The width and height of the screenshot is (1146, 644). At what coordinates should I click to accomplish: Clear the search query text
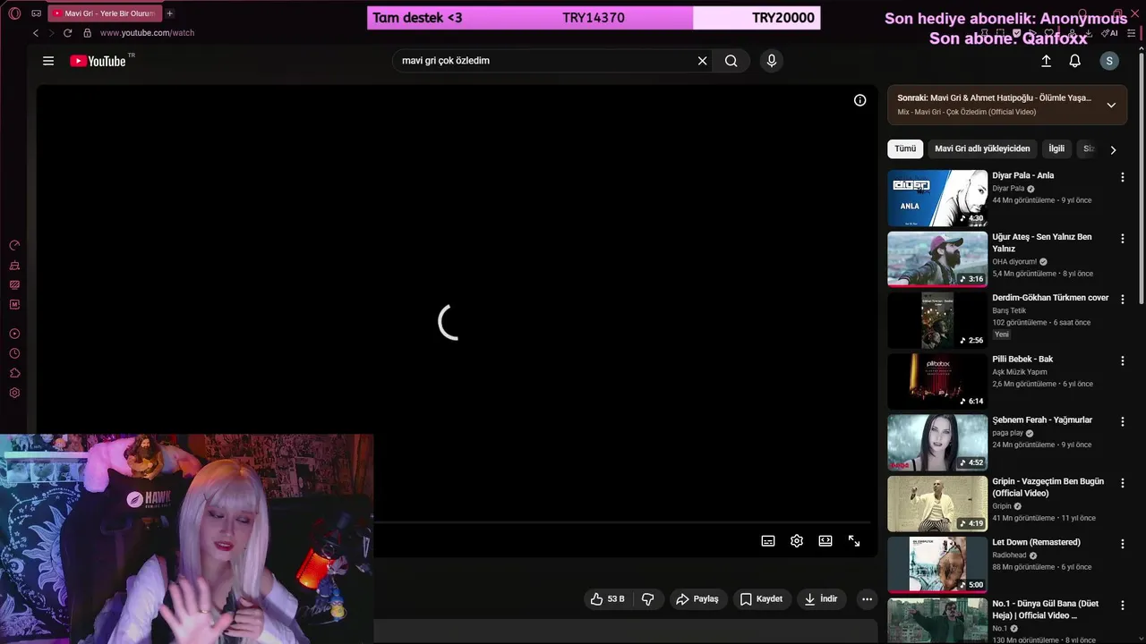point(703,61)
